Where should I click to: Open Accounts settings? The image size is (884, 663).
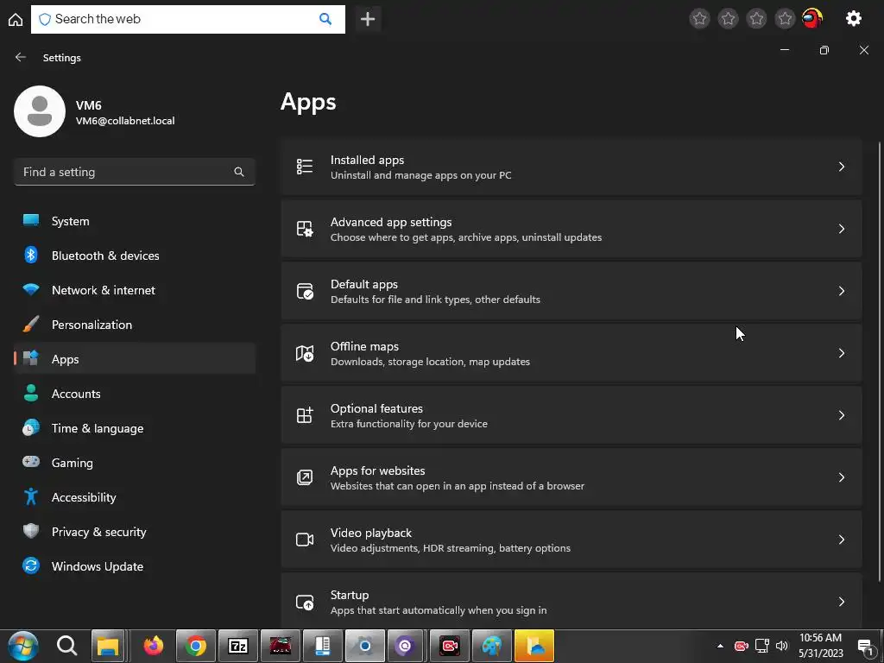(135, 394)
